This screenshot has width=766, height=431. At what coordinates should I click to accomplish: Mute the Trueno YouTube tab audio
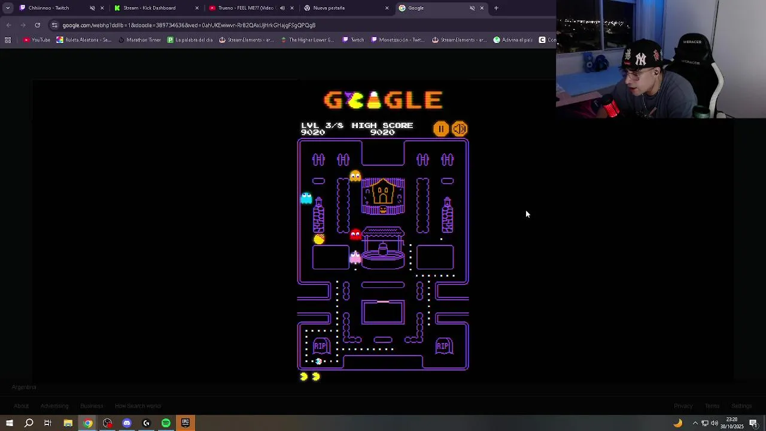(282, 8)
